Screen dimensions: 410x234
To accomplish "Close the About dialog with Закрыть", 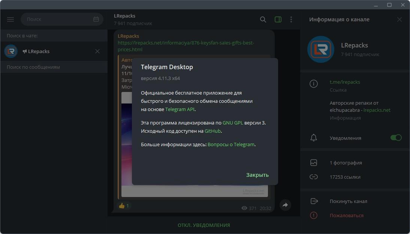I will tap(257, 175).
